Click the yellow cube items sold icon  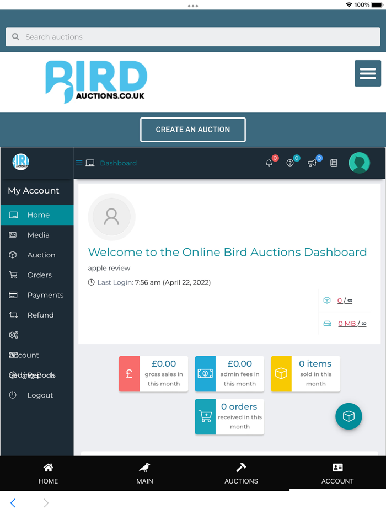[x=281, y=374]
